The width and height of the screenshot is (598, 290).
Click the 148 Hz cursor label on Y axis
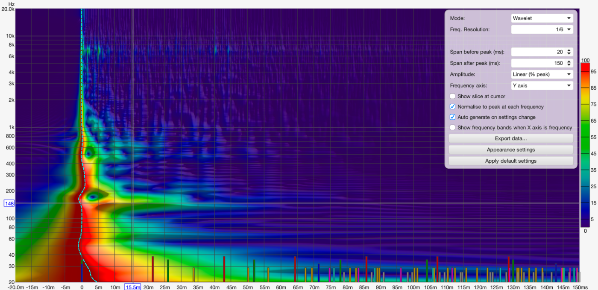(9, 204)
